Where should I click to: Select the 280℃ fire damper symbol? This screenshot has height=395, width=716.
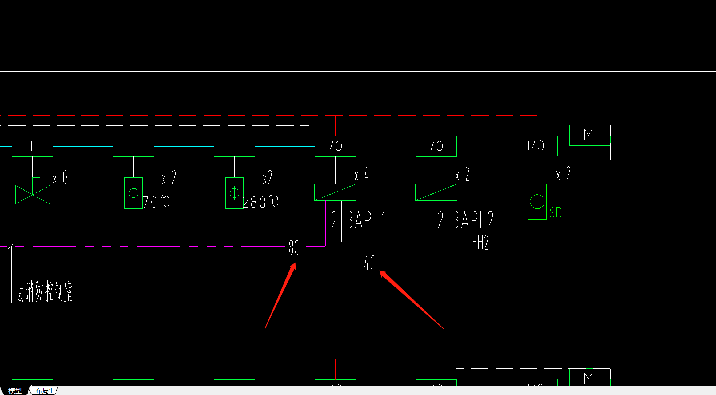(234, 193)
